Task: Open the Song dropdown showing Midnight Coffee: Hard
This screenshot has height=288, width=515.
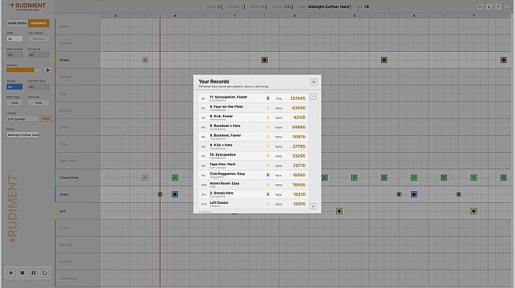Action: coord(23,135)
